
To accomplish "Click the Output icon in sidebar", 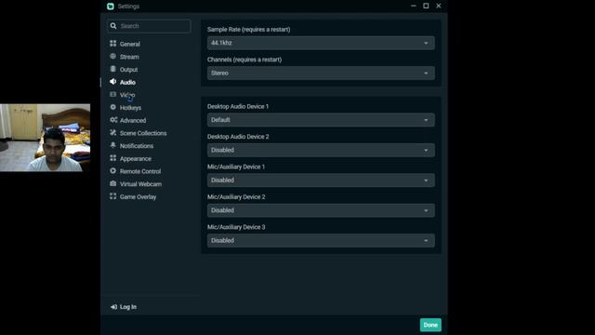I will click(x=113, y=69).
